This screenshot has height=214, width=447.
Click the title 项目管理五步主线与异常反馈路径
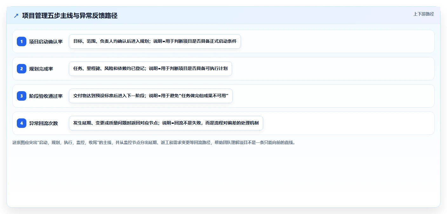(x=70, y=16)
